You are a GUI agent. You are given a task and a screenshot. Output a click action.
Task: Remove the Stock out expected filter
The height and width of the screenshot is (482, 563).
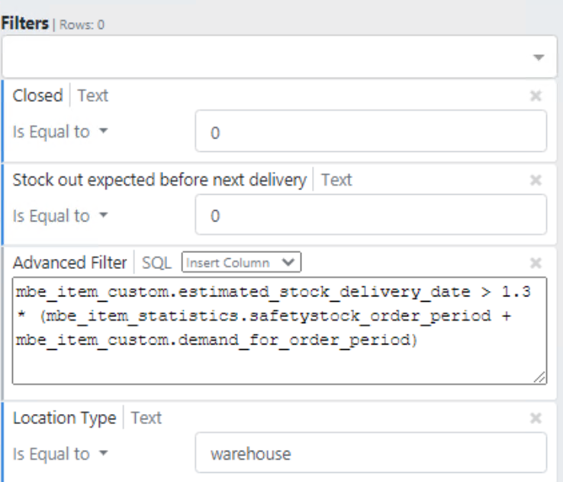click(x=536, y=180)
